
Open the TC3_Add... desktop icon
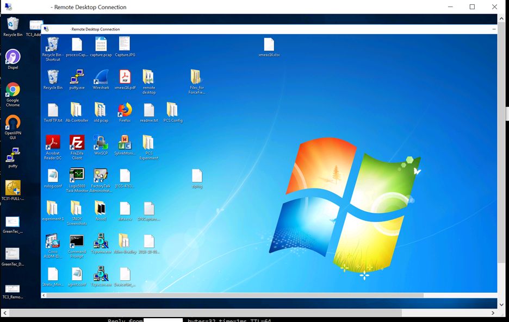35,28
